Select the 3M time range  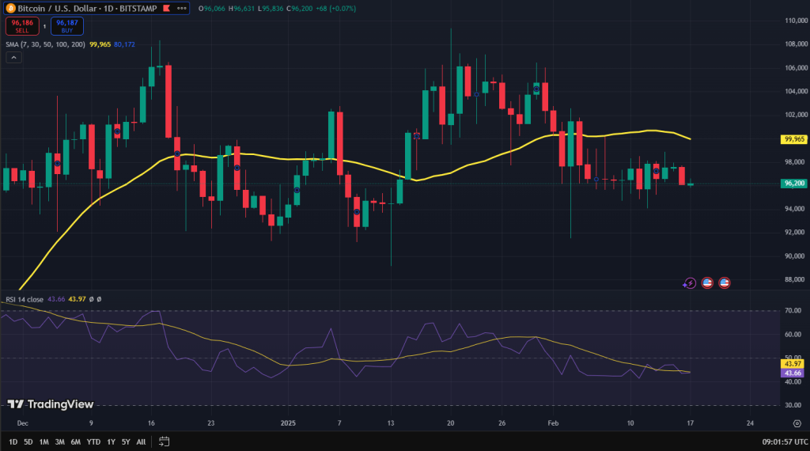(x=59, y=442)
